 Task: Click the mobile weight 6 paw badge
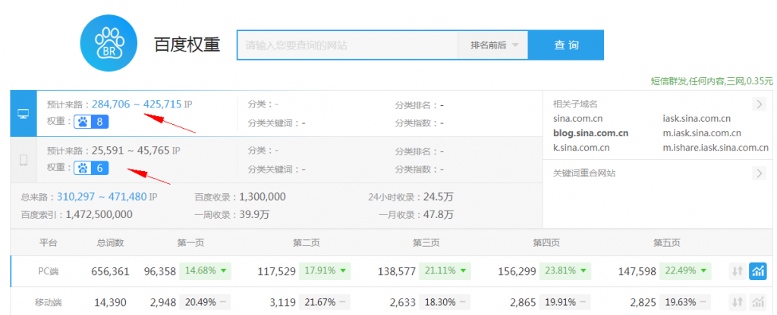91,168
